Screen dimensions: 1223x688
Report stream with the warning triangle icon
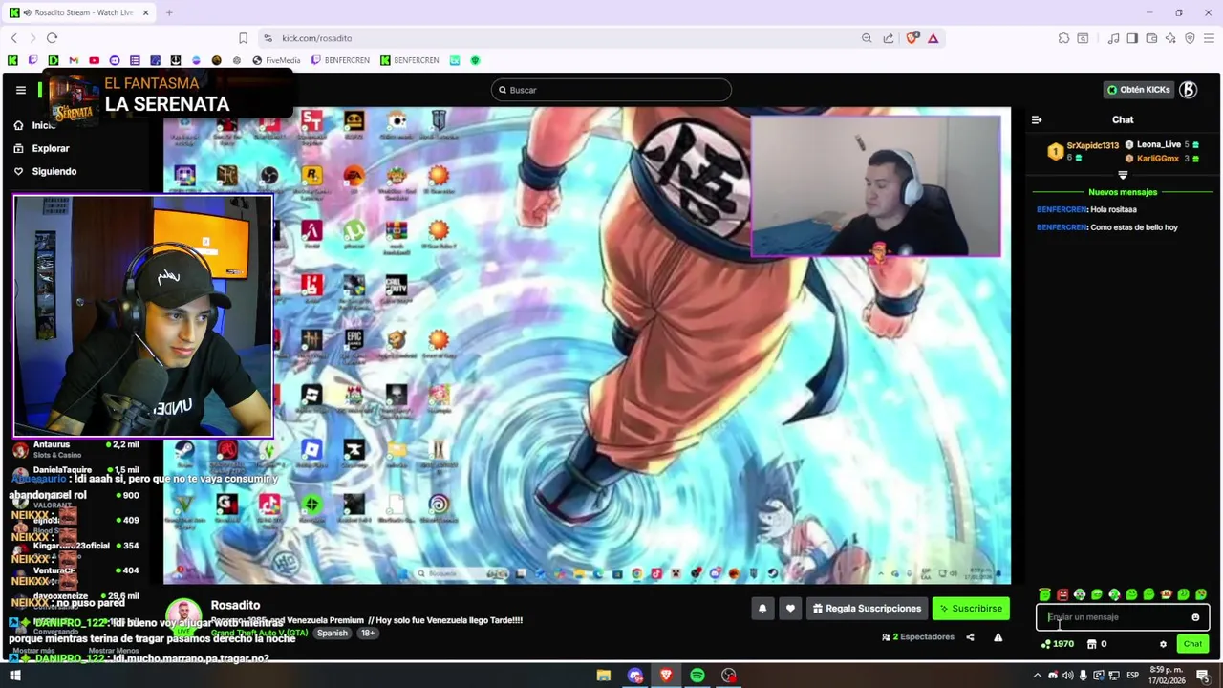tap(998, 637)
